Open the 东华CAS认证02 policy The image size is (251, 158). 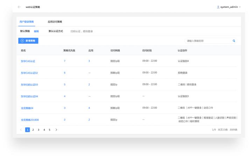tap(29, 73)
